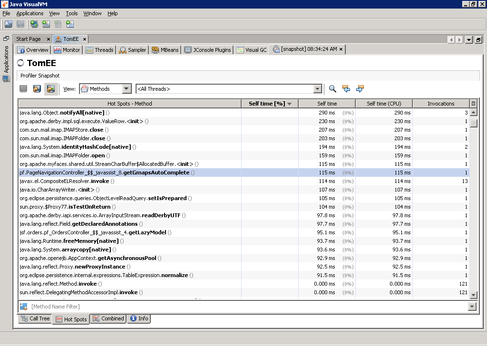Select the java.lang.Object.notifyAll[native] row

(x=244, y=113)
